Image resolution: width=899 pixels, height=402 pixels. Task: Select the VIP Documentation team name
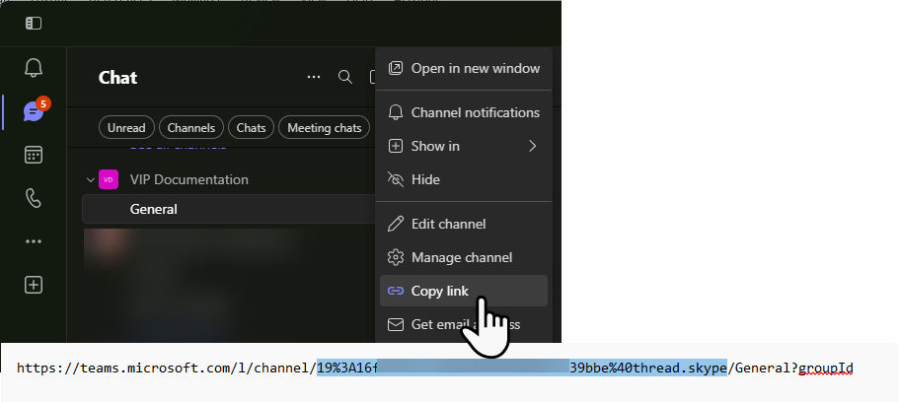[x=189, y=179]
